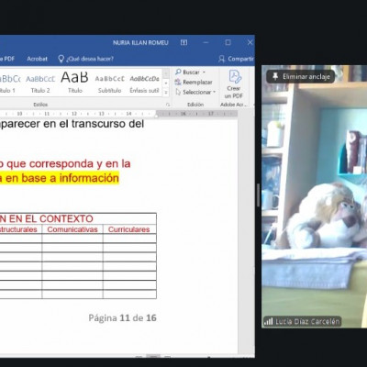Apply the Énfasis sutil style
Screen dimensions: 367x367
(x=144, y=83)
